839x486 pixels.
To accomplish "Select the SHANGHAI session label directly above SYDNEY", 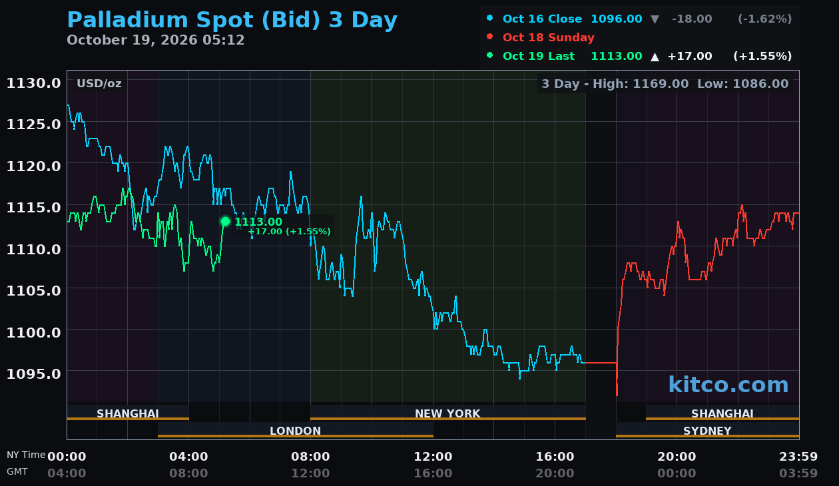I will coord(722,413).
